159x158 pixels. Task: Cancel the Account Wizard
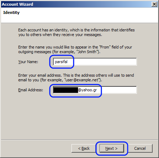coord(140,148)
